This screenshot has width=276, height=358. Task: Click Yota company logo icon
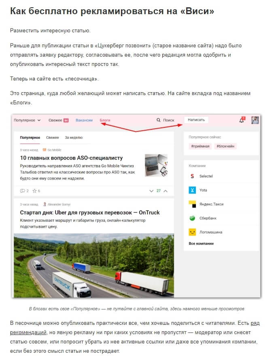pyautogui.click(x=192, y=190)
